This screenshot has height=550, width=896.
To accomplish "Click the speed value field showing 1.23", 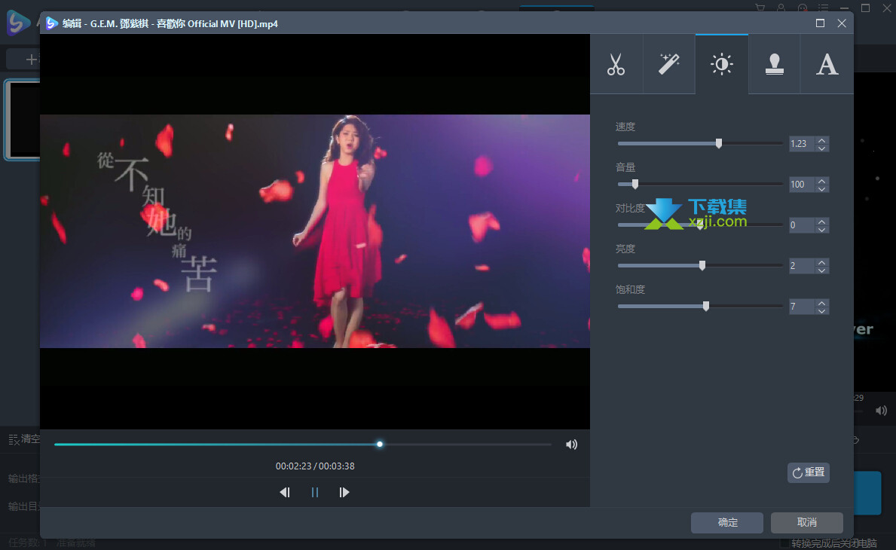I will [x=801, y=144].
